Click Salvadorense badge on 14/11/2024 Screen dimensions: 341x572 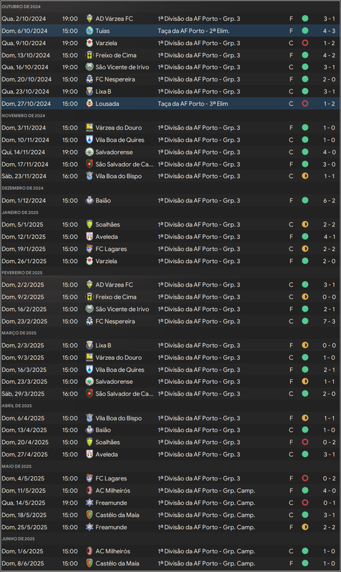[x=89, y=152]
